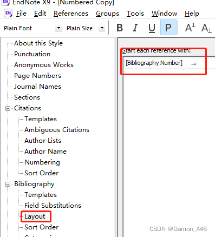Apply Subscript formatting

point(206,28)
